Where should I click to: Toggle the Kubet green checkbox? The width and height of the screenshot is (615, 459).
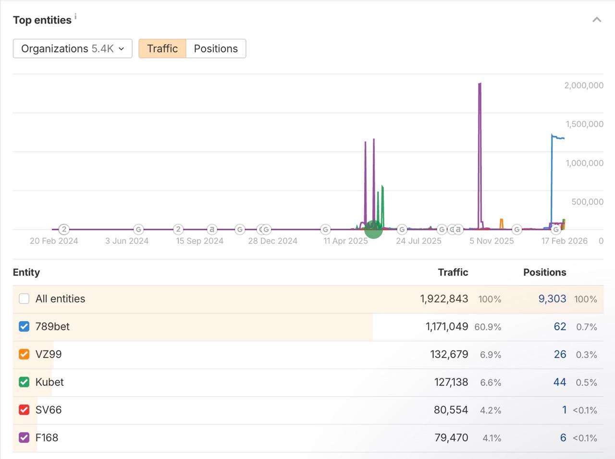click(24, 383)
